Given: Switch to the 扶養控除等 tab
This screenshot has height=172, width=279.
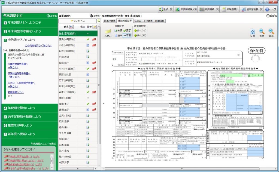Looking at the screenshot, I should (110, 21).
